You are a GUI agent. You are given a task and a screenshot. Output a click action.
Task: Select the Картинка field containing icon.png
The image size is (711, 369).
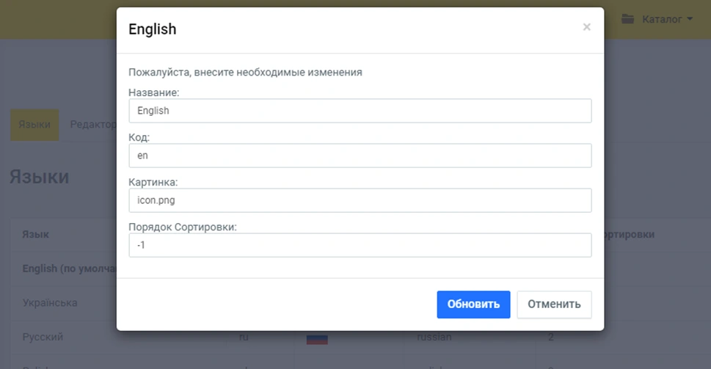pos(360,200)
